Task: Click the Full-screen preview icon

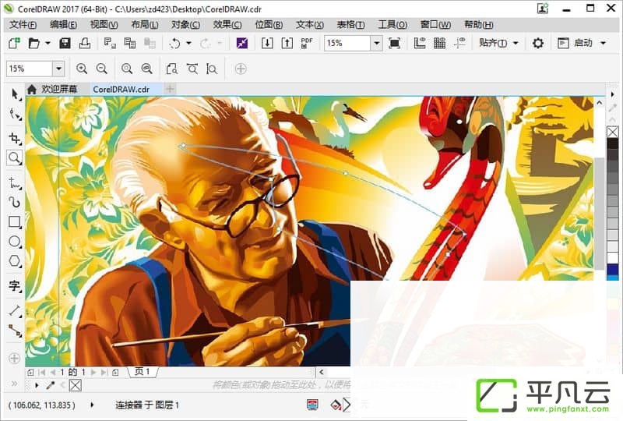Action: click(x=394, y=43)
